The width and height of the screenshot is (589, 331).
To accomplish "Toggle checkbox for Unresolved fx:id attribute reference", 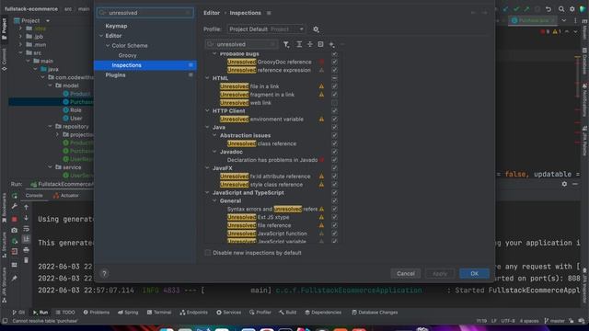I will point(334,177).
